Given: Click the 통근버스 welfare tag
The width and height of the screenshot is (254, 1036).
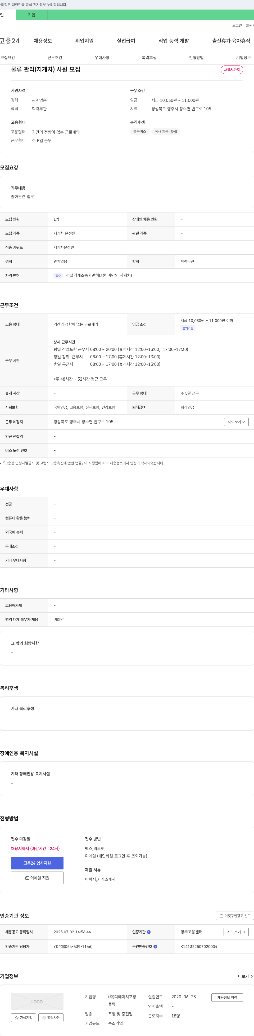Looking at the screenshot, I should [x=140, y=132].
